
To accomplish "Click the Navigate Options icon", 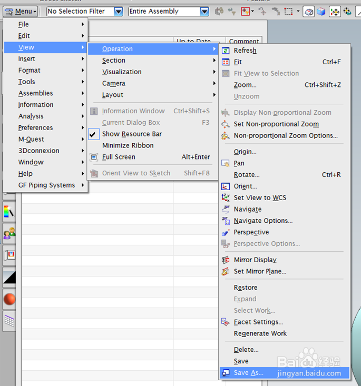I will coord(226,221).
